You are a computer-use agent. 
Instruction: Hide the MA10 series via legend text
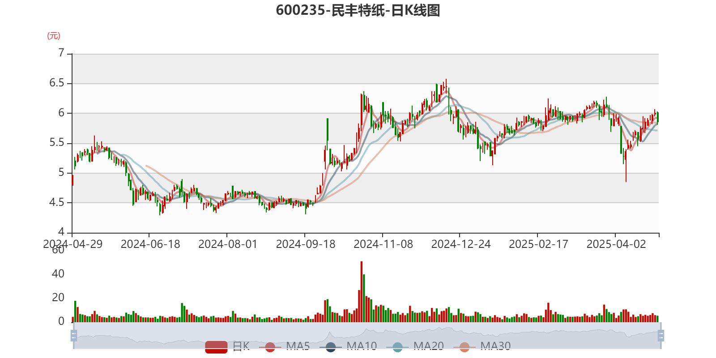[362, 346]
